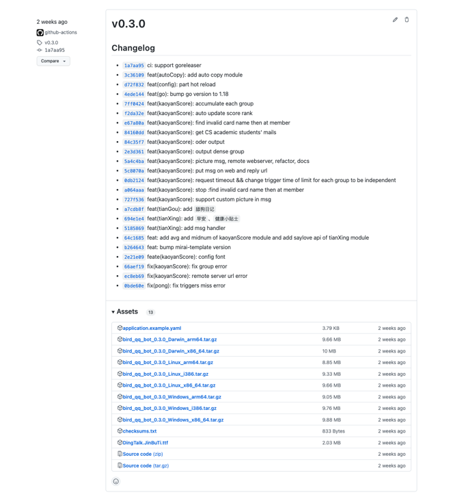This screenshot has width=464, height=499.
Task: Click the v0.3.0 tag icon in sidebar
Action: (40, 42)
